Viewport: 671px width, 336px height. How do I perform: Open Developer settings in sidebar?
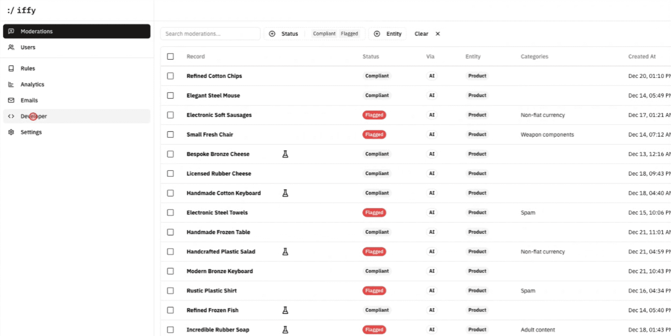[x=77, y=116]
